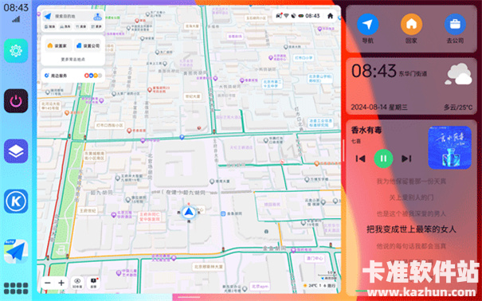Tap the 世纪大厦 building label on map
This screenshot has width=482, height=301.
coord(193,96)
